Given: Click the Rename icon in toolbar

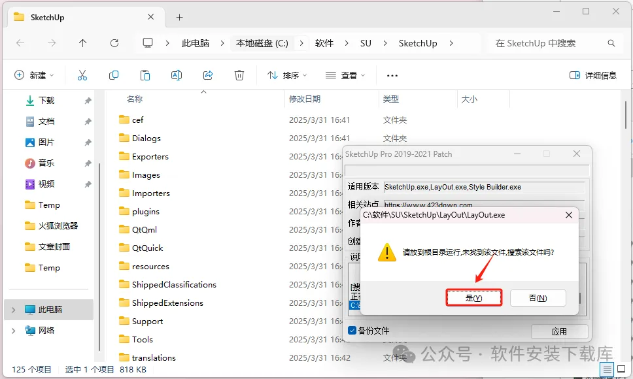Looking at the screenshot, I should coord(177,75).
